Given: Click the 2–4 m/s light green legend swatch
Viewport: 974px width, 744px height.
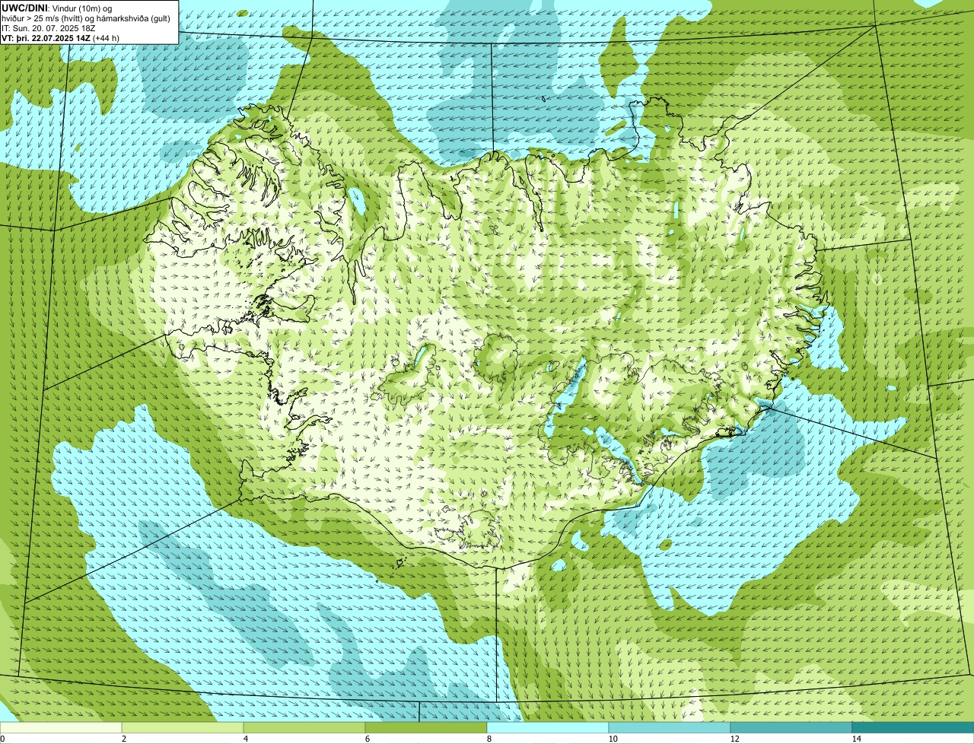Looking at the screenshot, I should click(x=183, y=727).
